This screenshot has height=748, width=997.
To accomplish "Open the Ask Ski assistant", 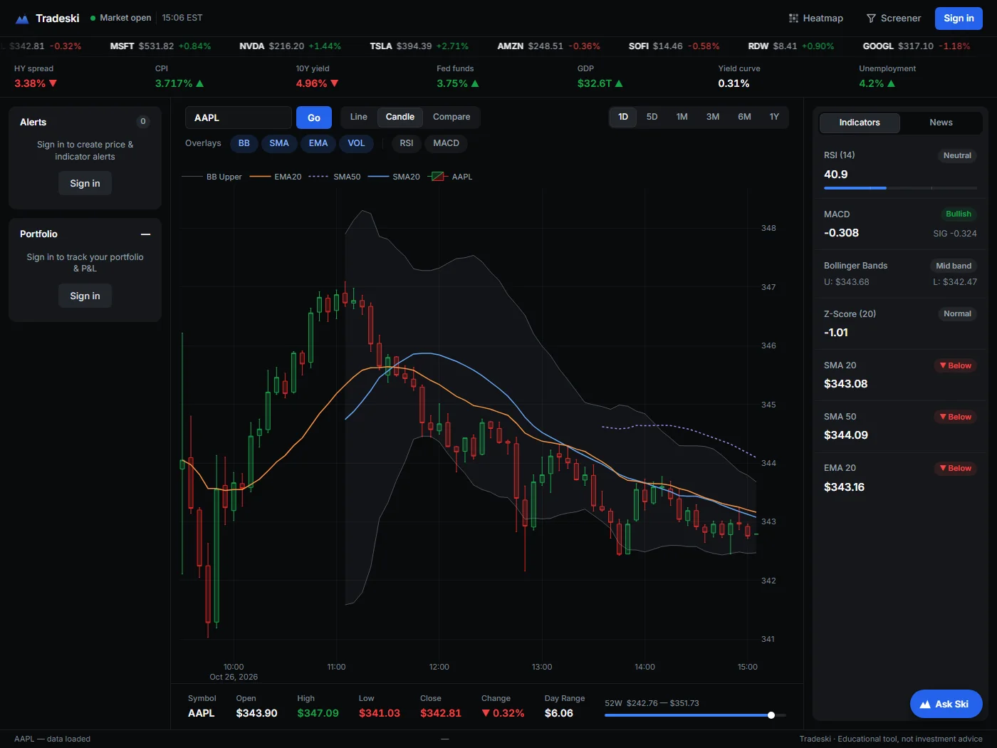I will coord(946,704).
